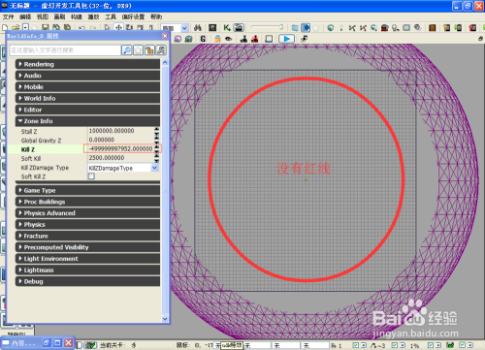
Task: Open the 构建 menu
Action: pyautogui.click(x=77, y=16)
